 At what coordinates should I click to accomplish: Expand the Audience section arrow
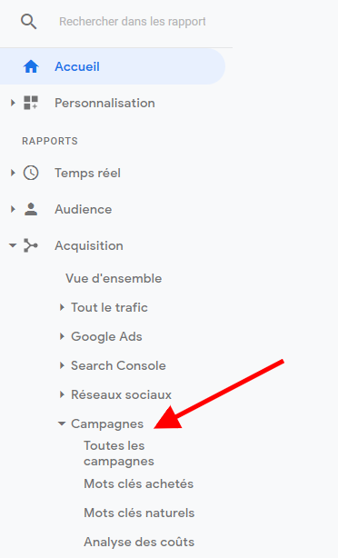coord(13,209)
